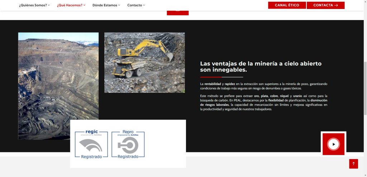The height and width of the screenshot is (177, 367).
Task: Expand the Contacto dropdown chevron
Action: [144, 5]
